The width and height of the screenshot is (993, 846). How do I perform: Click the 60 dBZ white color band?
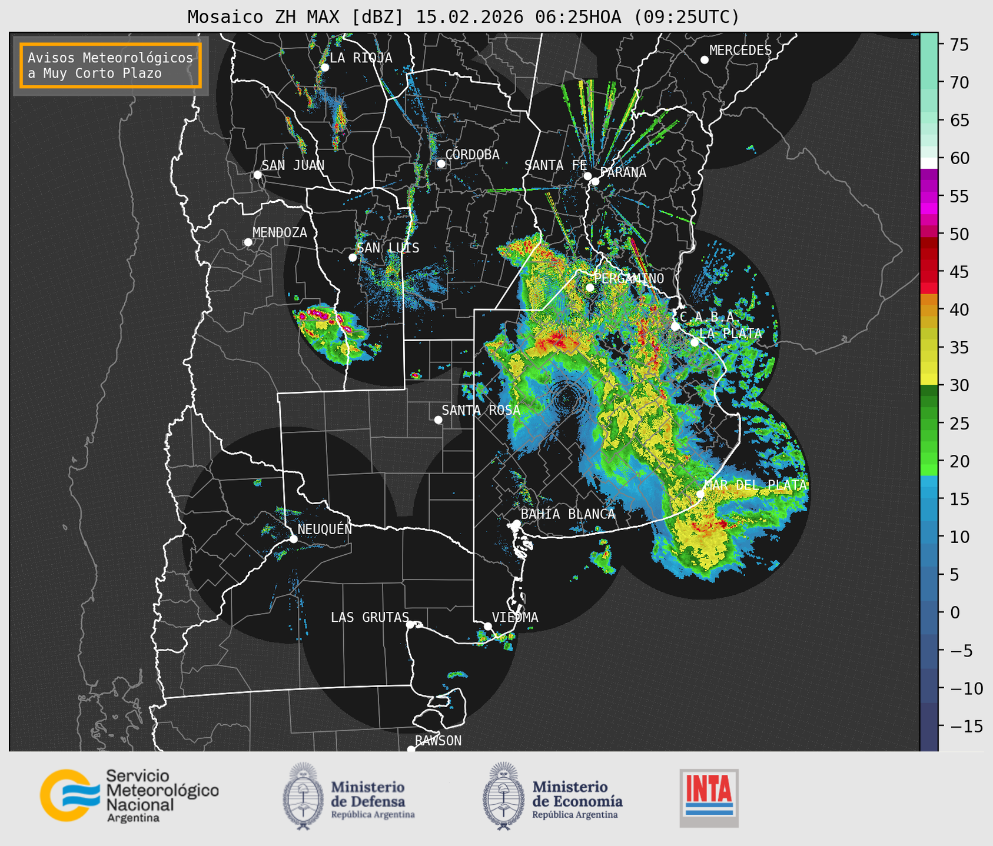pos(929,163)
